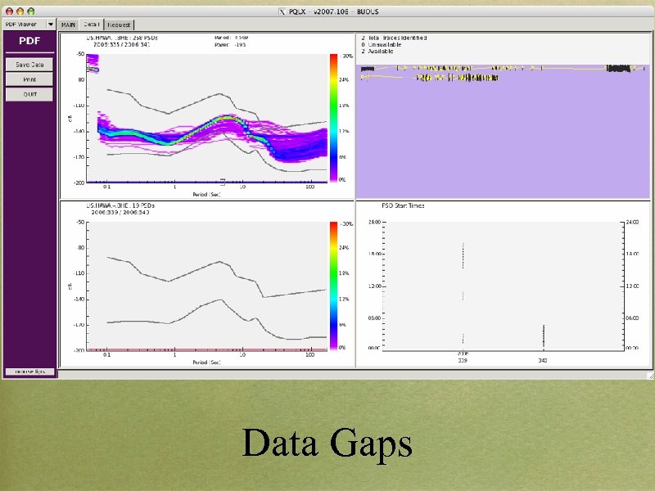Open the Request tab
The image size is (655, 491).
tap(118, 25)
